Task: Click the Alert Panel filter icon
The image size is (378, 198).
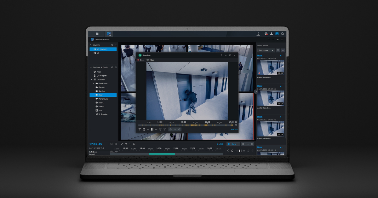Action: 278,50
